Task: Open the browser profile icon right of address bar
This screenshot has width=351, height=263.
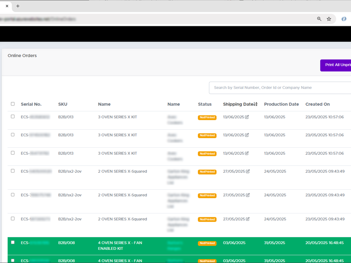Action: [344, 19]
